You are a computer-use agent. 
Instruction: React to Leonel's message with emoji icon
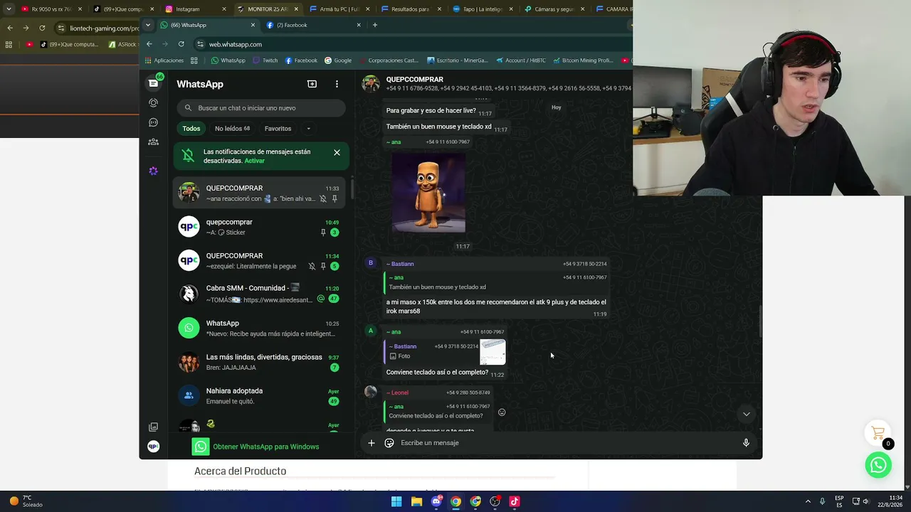pos(502,412)
